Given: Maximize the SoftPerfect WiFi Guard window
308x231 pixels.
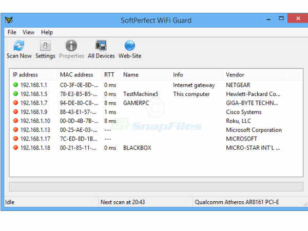Looking at the screenshot, I should click(281, 18).
